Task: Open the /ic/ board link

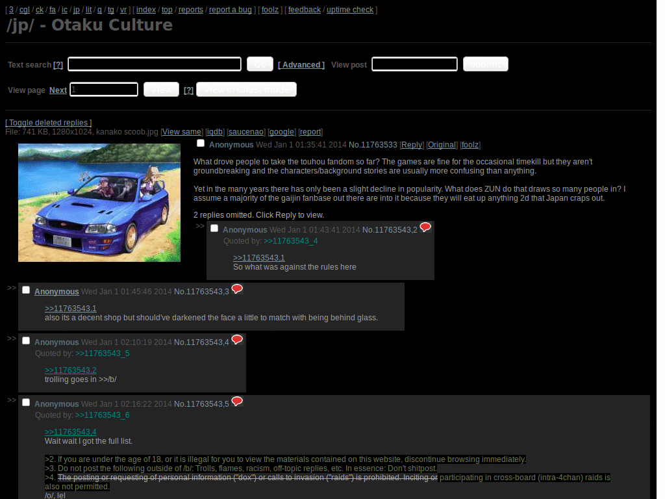Action: tap(64, 10)
